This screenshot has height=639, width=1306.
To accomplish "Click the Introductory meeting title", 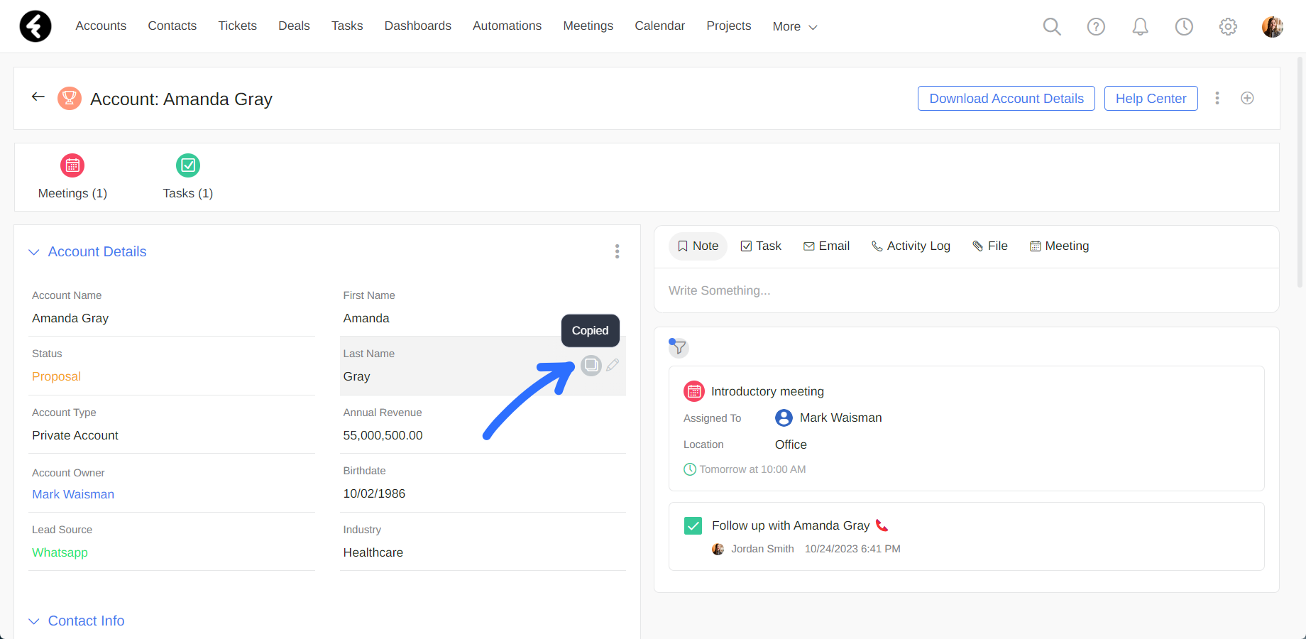I will 767,391.
